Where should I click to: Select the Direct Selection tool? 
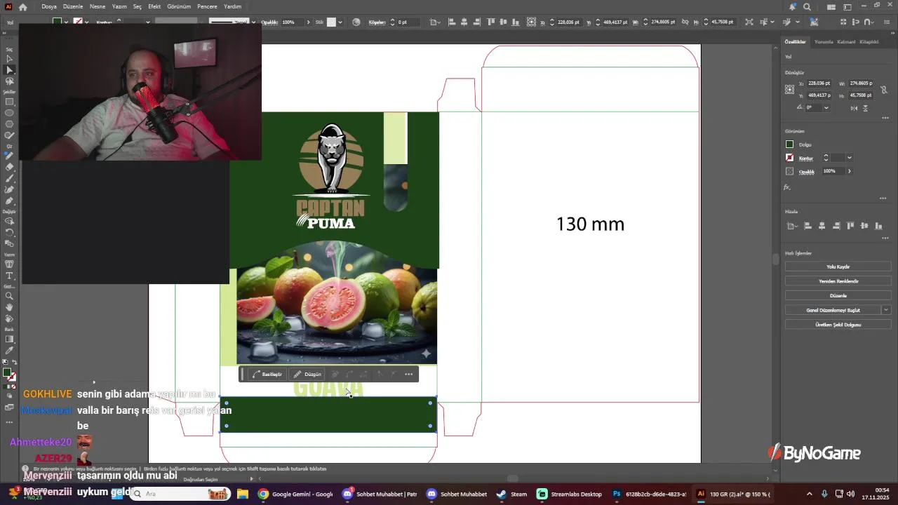point(10,70)
